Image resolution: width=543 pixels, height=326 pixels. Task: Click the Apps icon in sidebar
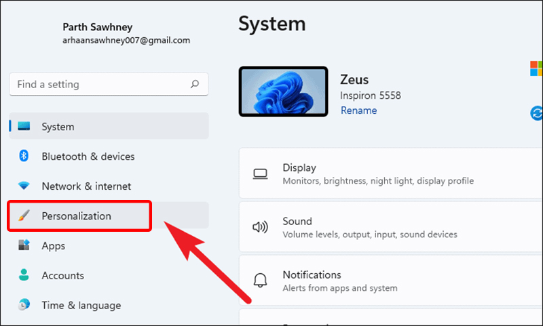point(24,245)
